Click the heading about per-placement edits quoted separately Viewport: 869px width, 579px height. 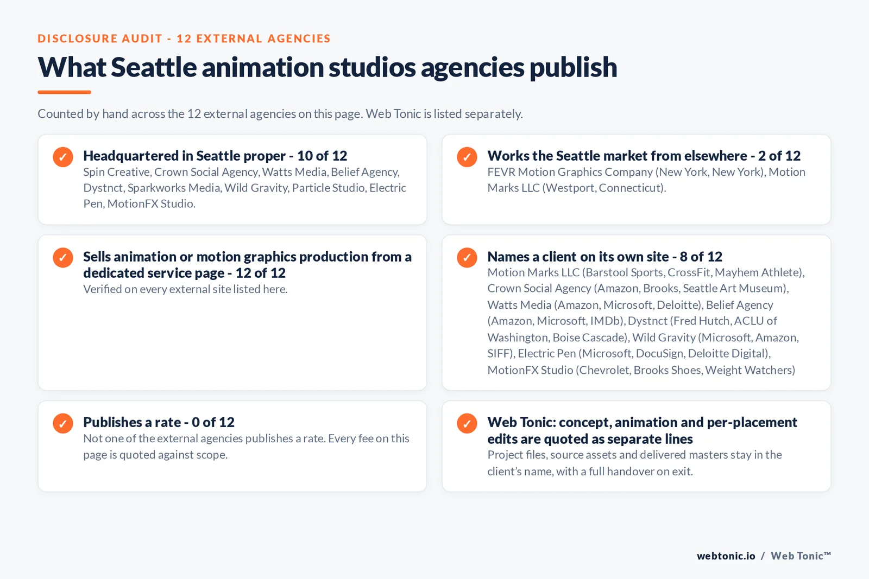tap(642, 430)
